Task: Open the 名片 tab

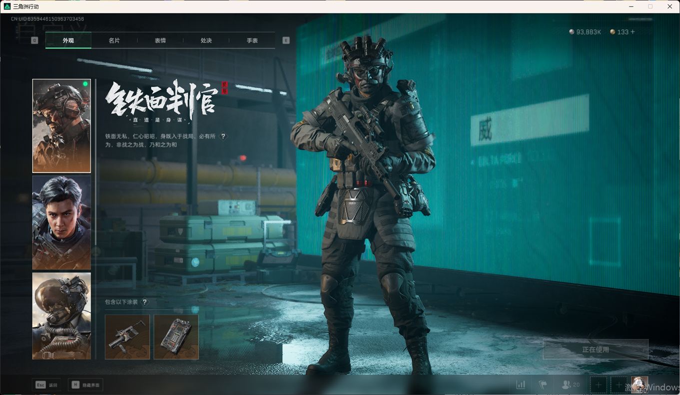Action: (x=114, y=40)
